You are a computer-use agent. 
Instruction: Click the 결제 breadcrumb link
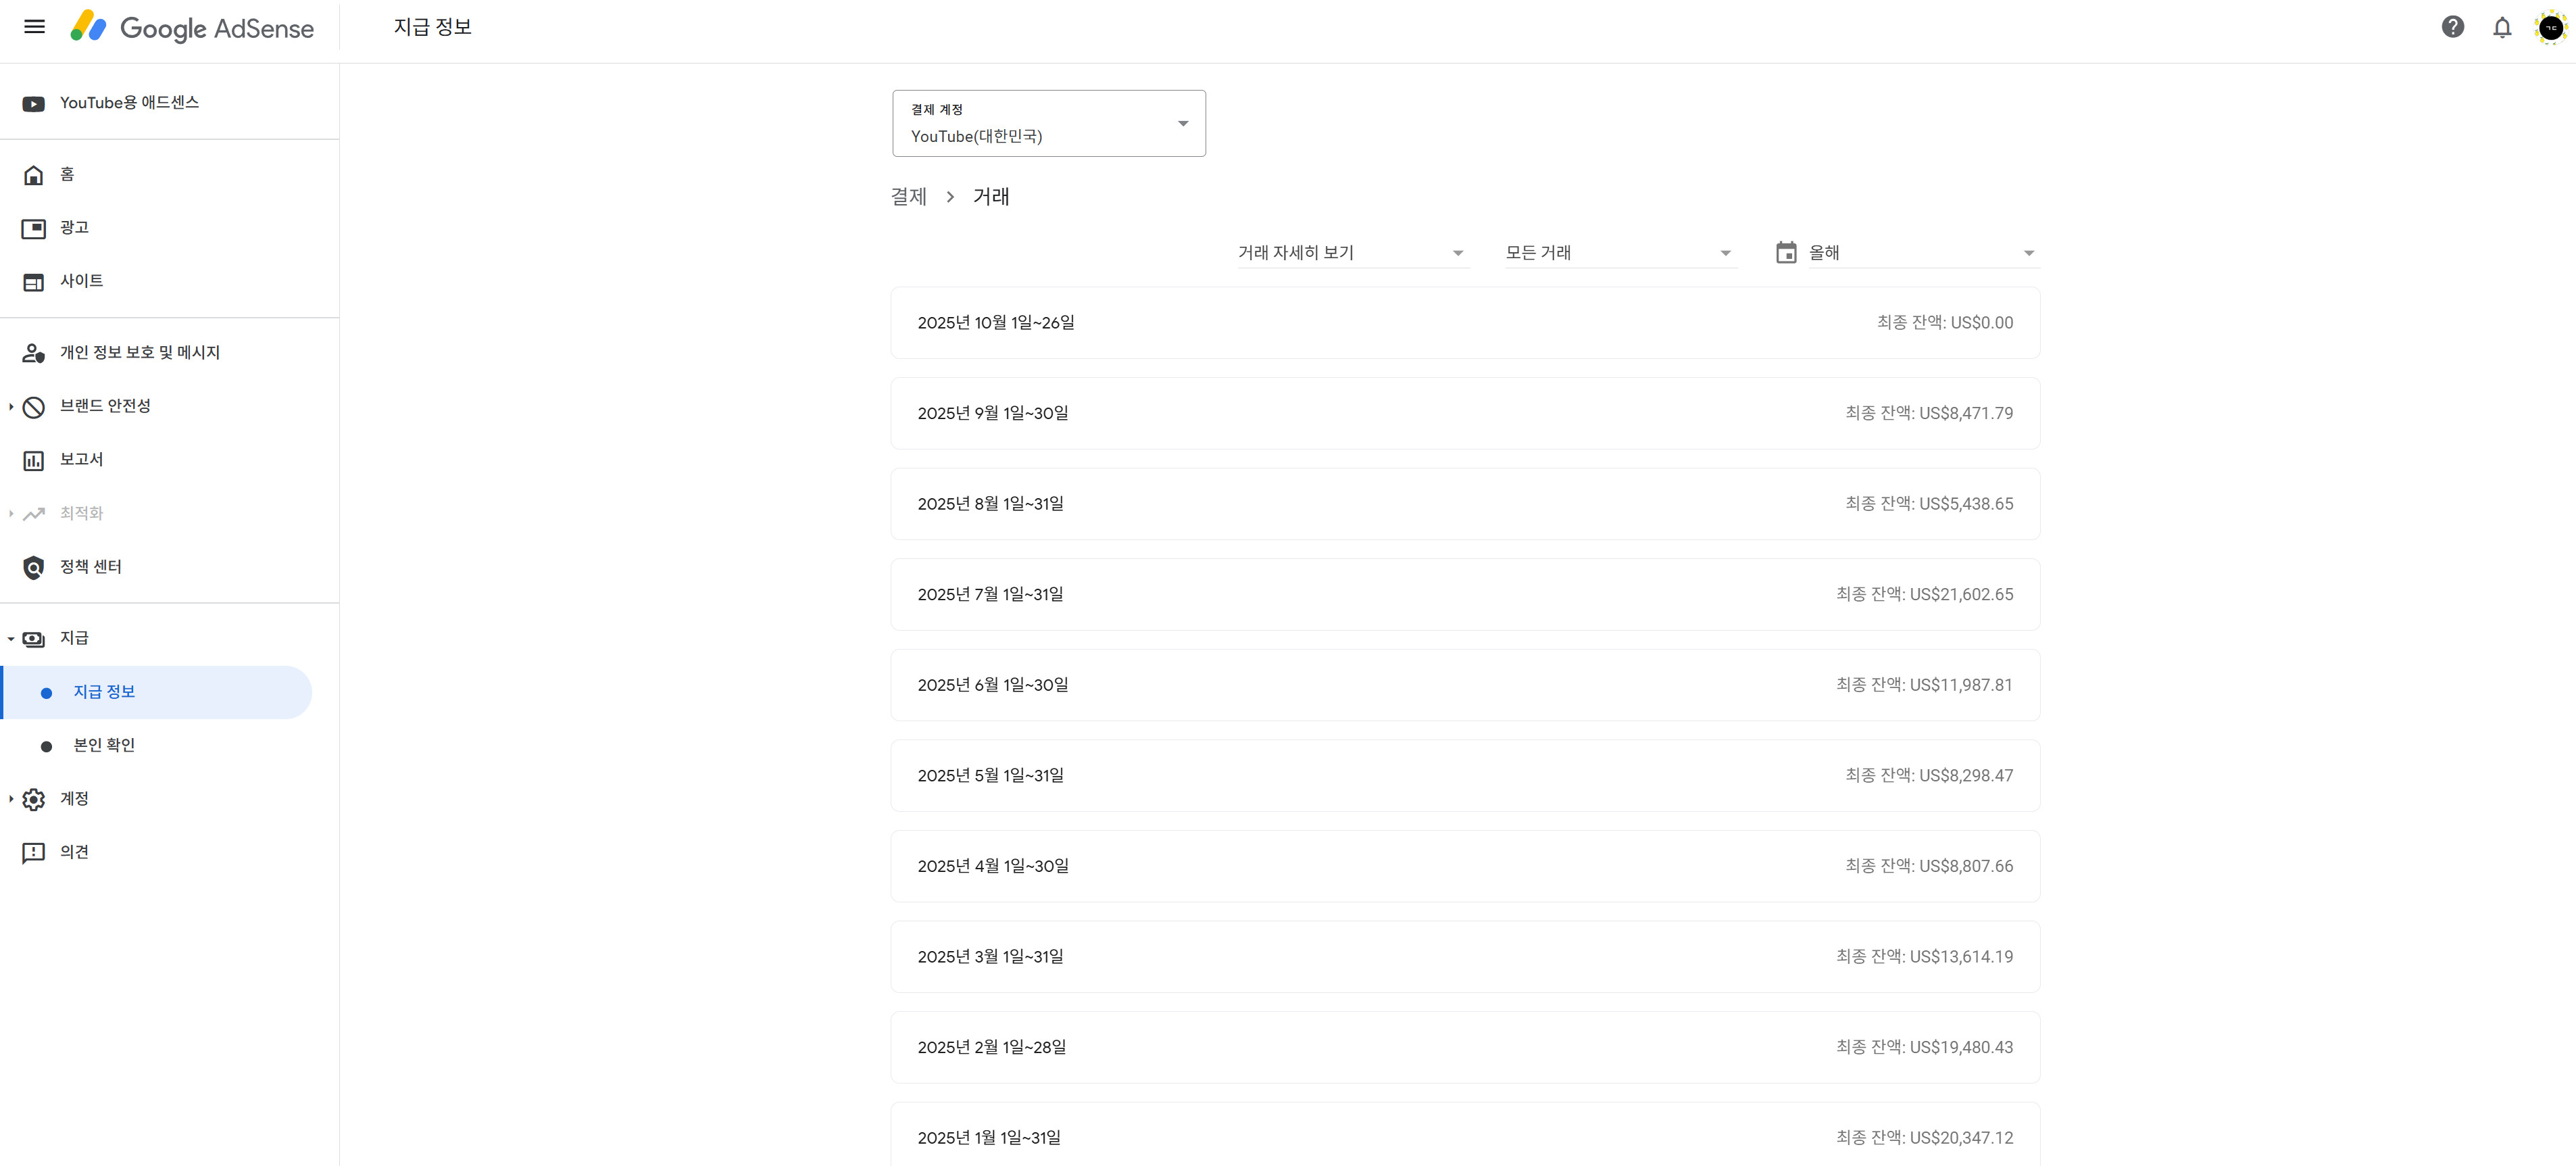tap(908, 197)
